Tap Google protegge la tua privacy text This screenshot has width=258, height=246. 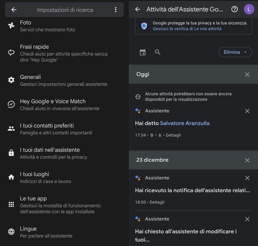(200, 23)
